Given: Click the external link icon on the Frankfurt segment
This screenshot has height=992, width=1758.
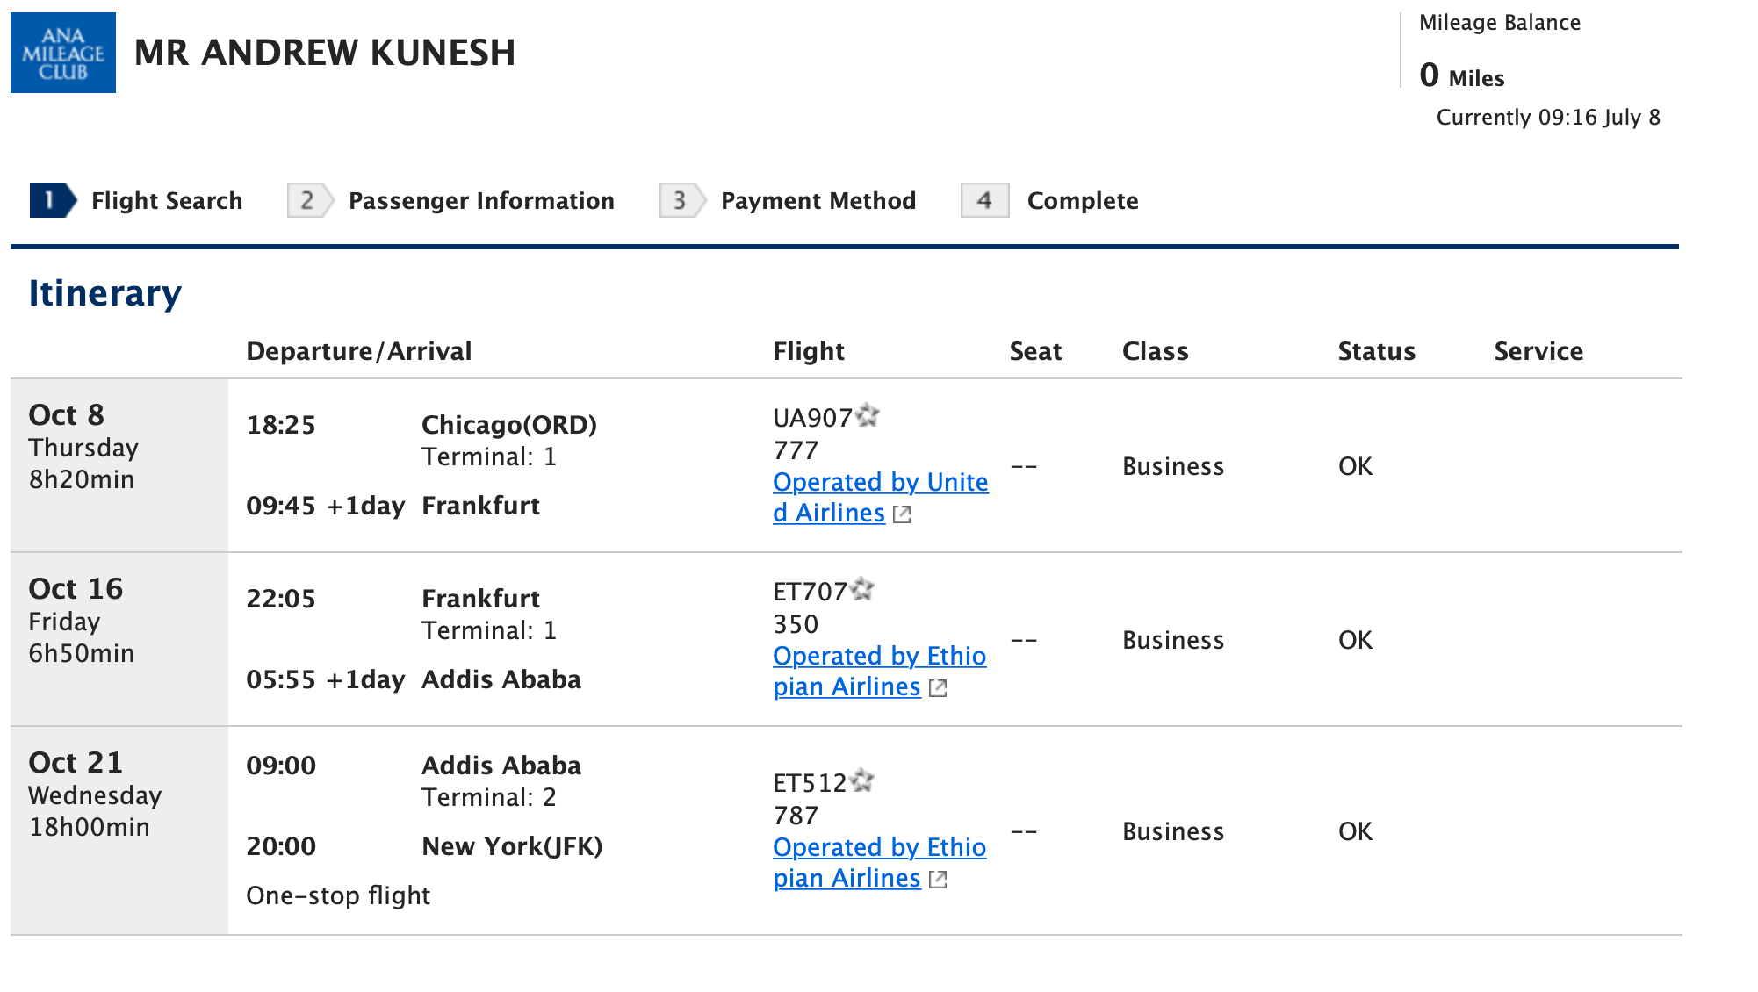Looking at the screenshot, I should click(x=939, y=688).
